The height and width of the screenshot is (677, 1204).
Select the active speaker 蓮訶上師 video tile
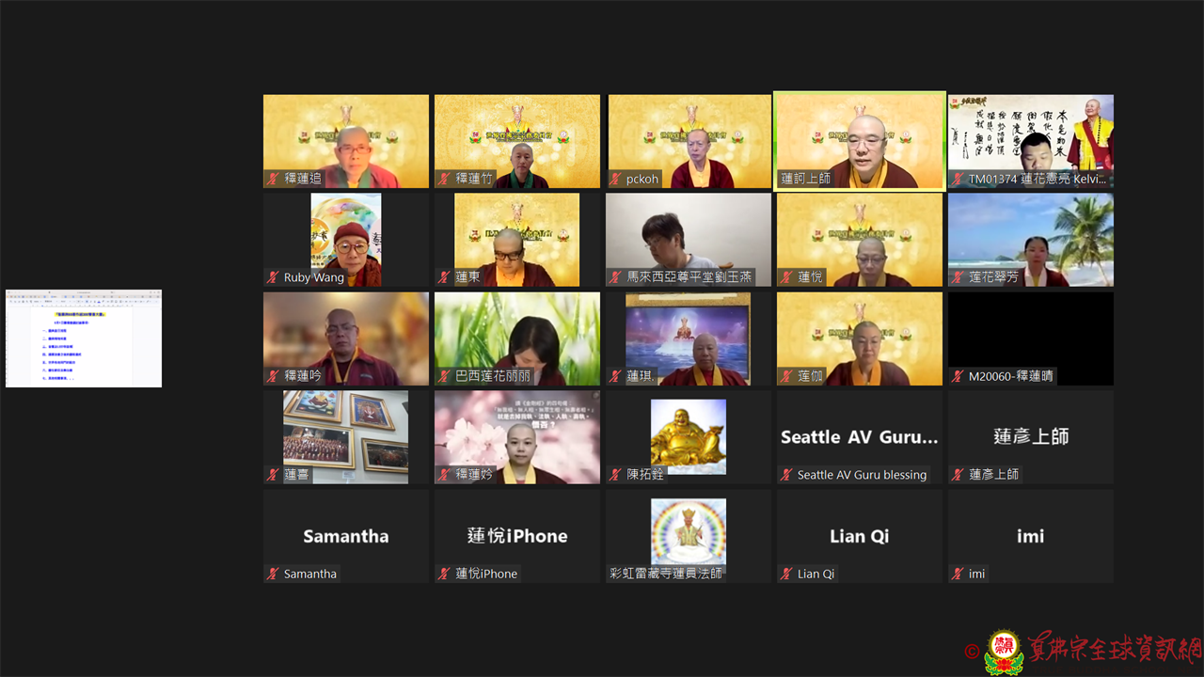(860, 141)
